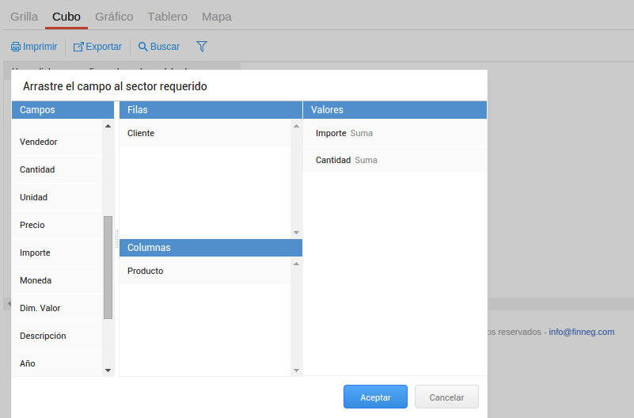634x418 pixels.
Task: Open the Tablero tab
Action: [167, 17]
